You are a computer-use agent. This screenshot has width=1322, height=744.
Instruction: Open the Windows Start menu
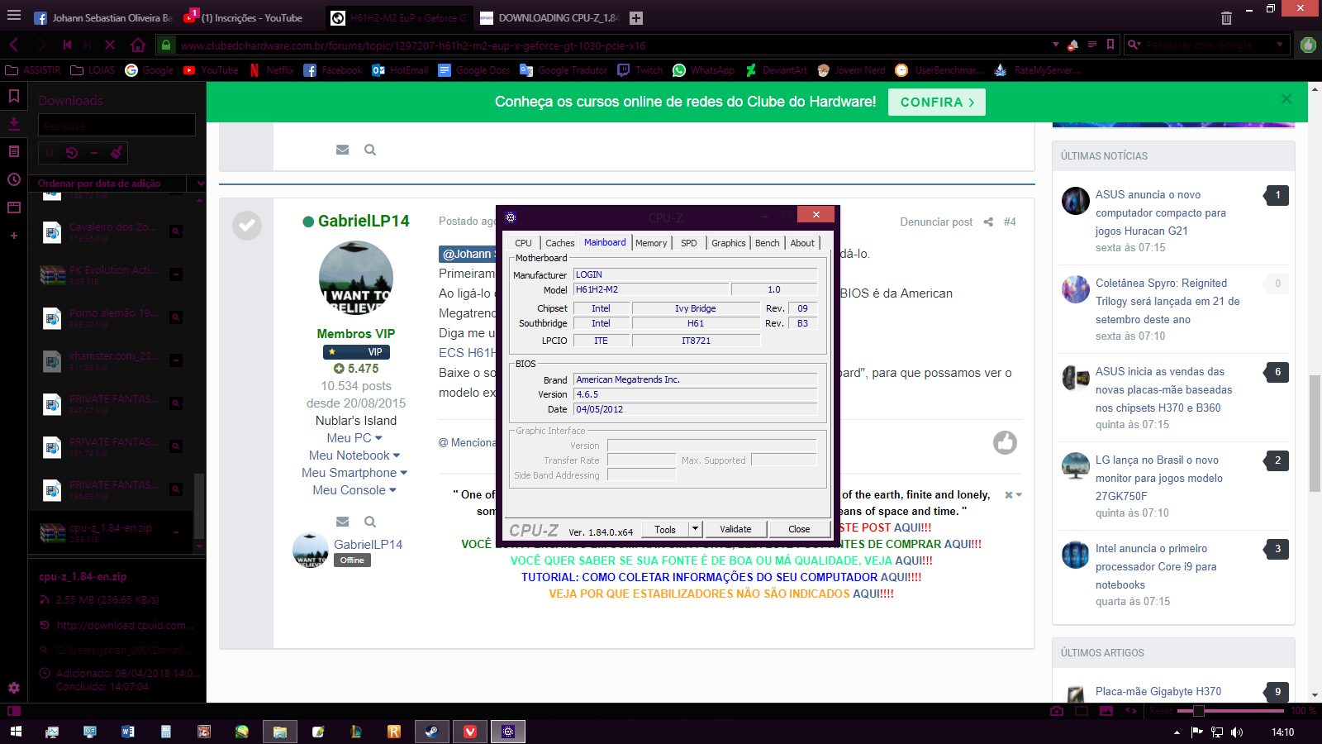point(16,732)
